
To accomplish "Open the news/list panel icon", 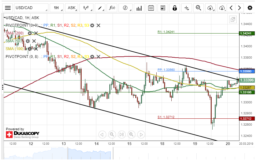I will [x=163, y=8].
